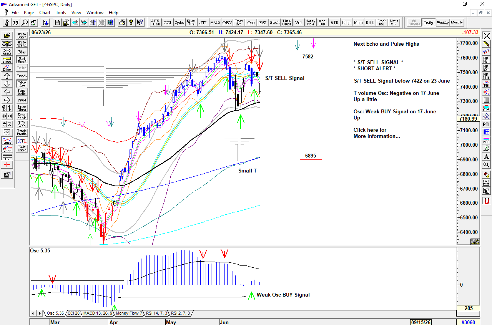Viewport: 492px width, 325px height.
Task: Click the tab scroll first arrow
Action: coord(33,313)
